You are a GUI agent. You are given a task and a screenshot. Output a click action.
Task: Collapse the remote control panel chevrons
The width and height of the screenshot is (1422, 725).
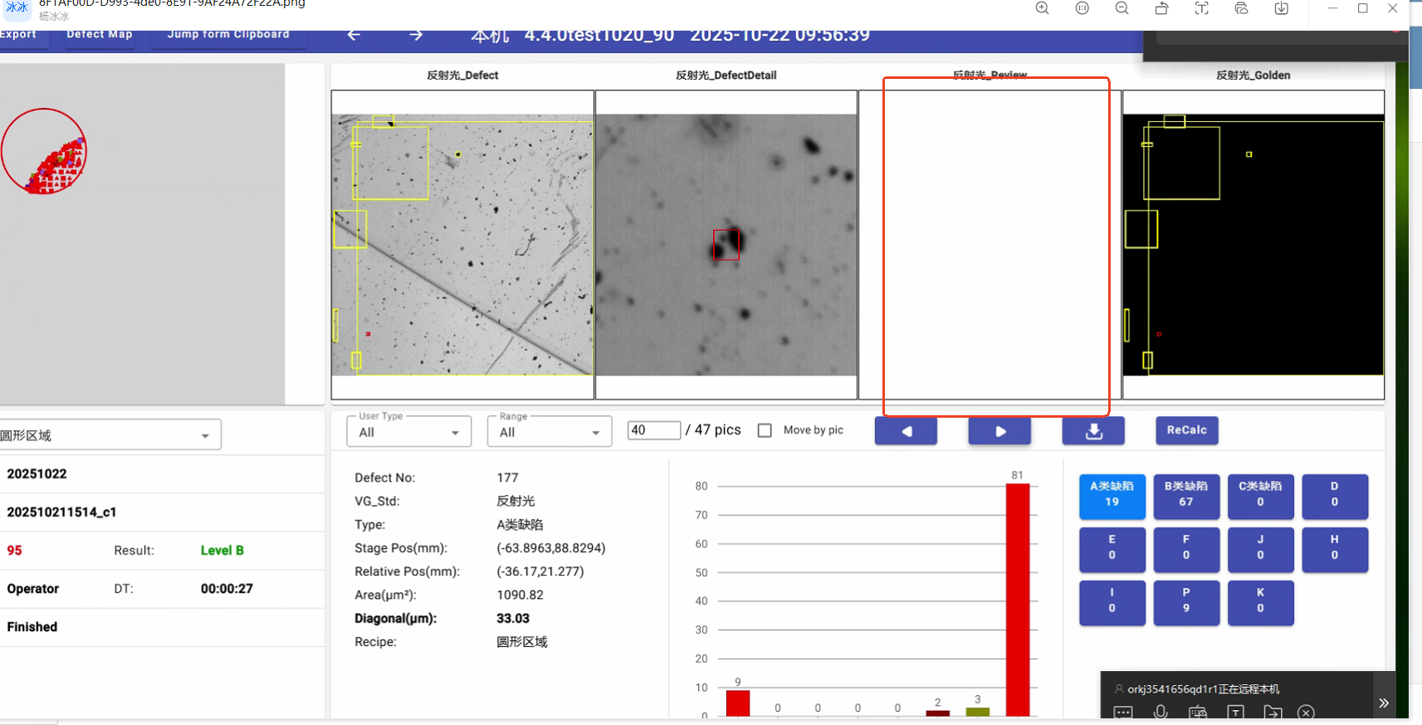[1383, 703]
